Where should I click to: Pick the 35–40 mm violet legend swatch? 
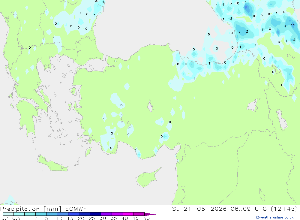click(117, 214)
